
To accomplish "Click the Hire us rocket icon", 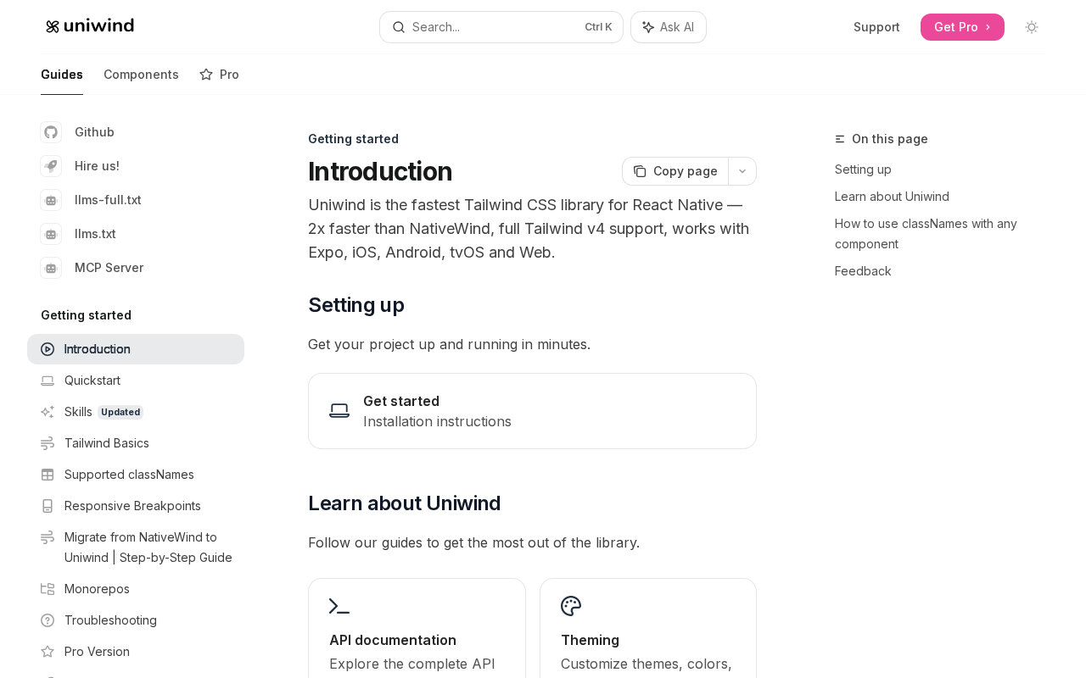I will click(51, 166).
